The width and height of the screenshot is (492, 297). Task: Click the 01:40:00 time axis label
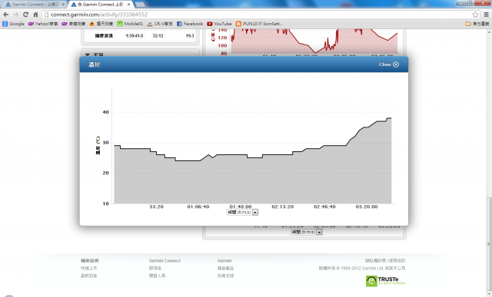(241, 206)
